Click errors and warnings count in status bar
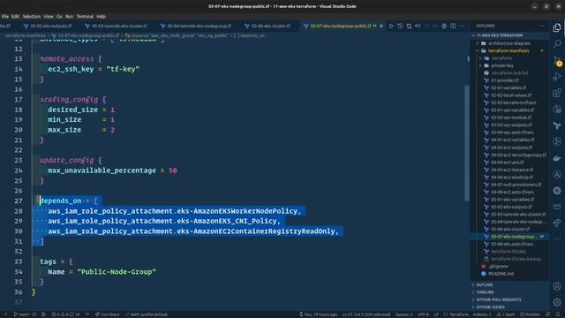The width and height of the screenshot is (565, 318). tap(65, 314)
